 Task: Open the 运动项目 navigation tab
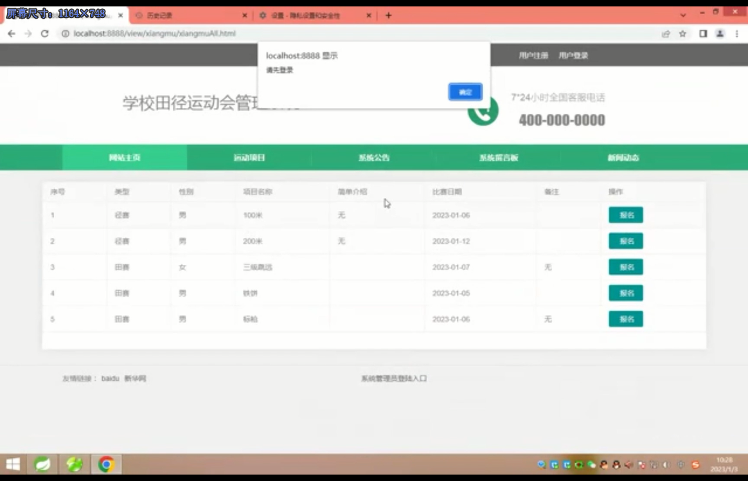(x=248, y=157)
